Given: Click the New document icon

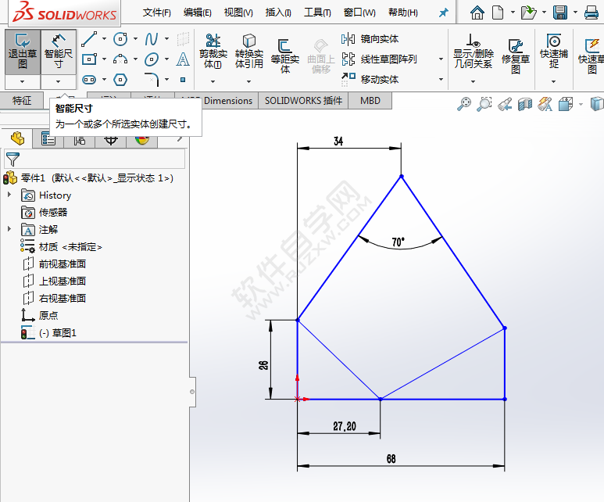Looking at the screenshot, I should 498,13.
